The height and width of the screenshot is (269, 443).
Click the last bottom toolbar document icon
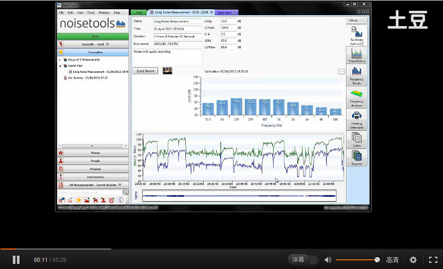tap(121, 200)
